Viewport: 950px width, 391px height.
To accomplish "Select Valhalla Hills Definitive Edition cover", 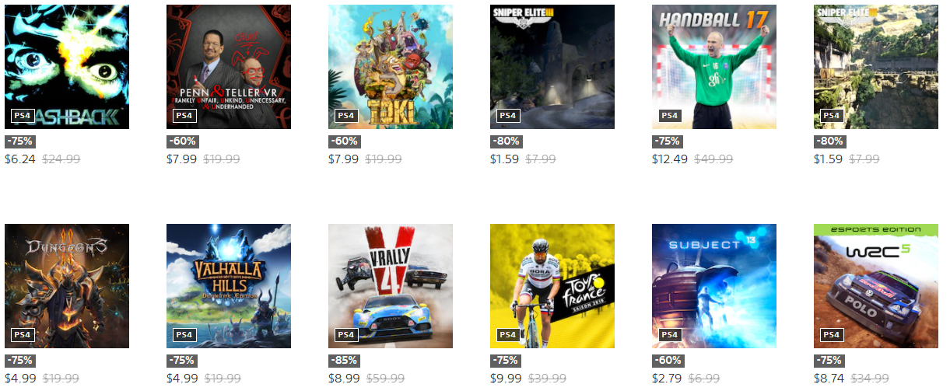I will click(x=229, y=286).
